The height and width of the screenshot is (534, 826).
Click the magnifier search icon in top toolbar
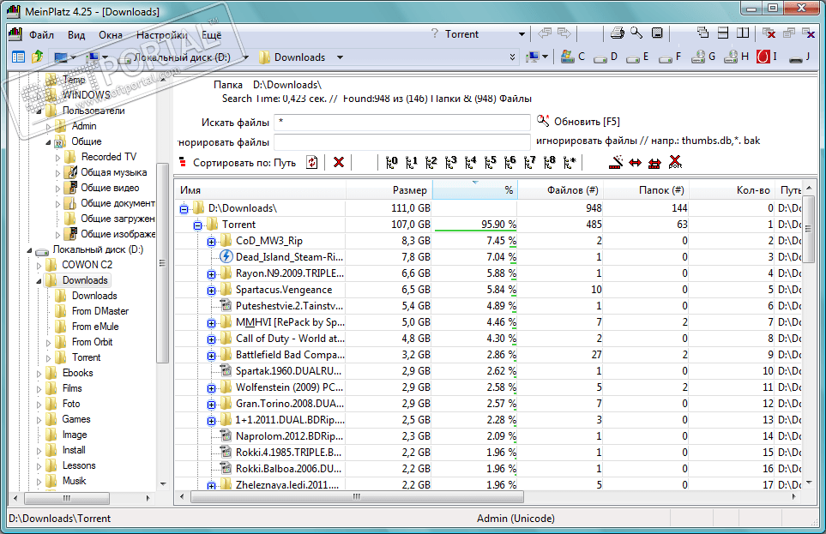click(636, 34)
